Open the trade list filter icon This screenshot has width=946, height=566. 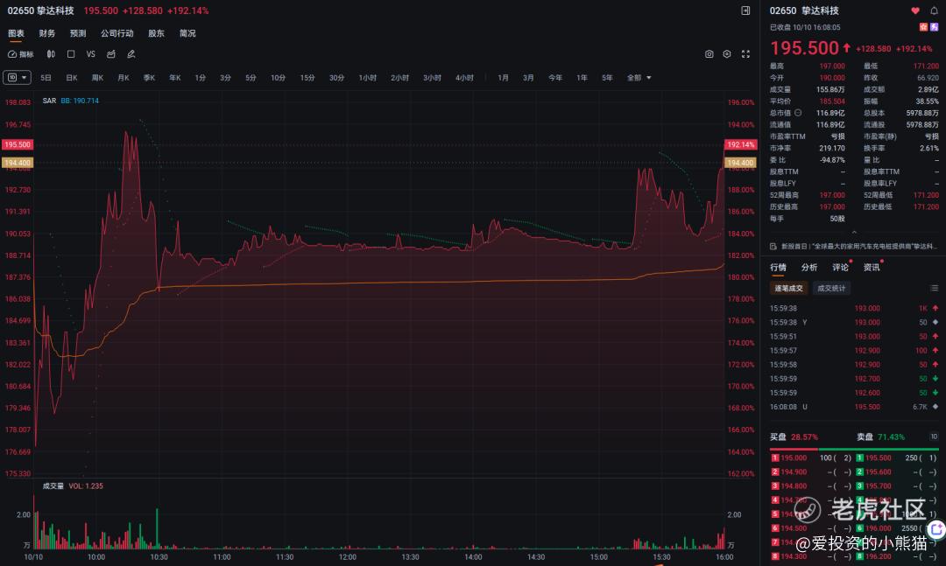tap(934, 289)
